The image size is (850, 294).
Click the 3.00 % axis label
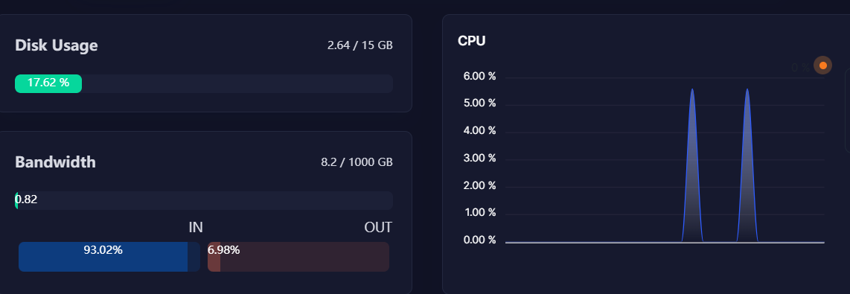tap(480, 159)
